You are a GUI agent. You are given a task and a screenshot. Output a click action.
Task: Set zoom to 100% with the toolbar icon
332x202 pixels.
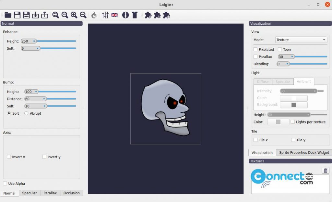64,15
